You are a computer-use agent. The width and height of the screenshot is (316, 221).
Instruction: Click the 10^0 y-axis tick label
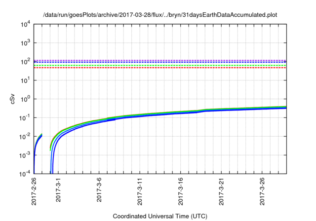(x=25, y=99)
